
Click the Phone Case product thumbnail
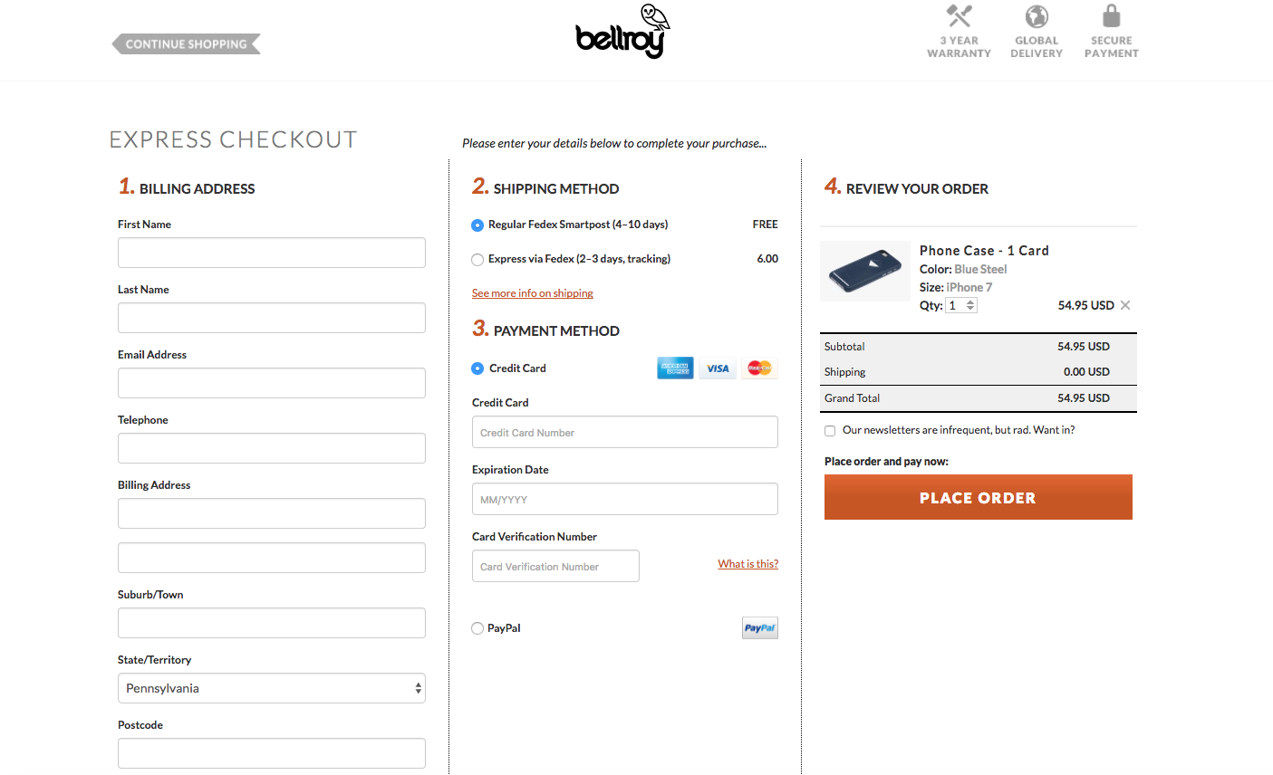point(865,271)
